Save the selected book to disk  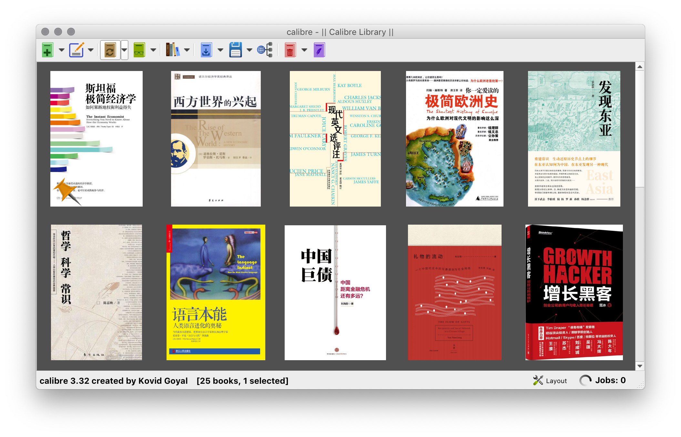click(236, 50)
